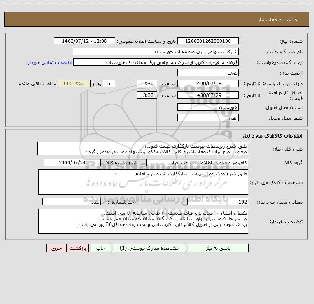Click buyer organization name field شرکت سهامی برق منطقه ای خوزستان
Screen dimensions: 314x304
[x=155, y=51]
